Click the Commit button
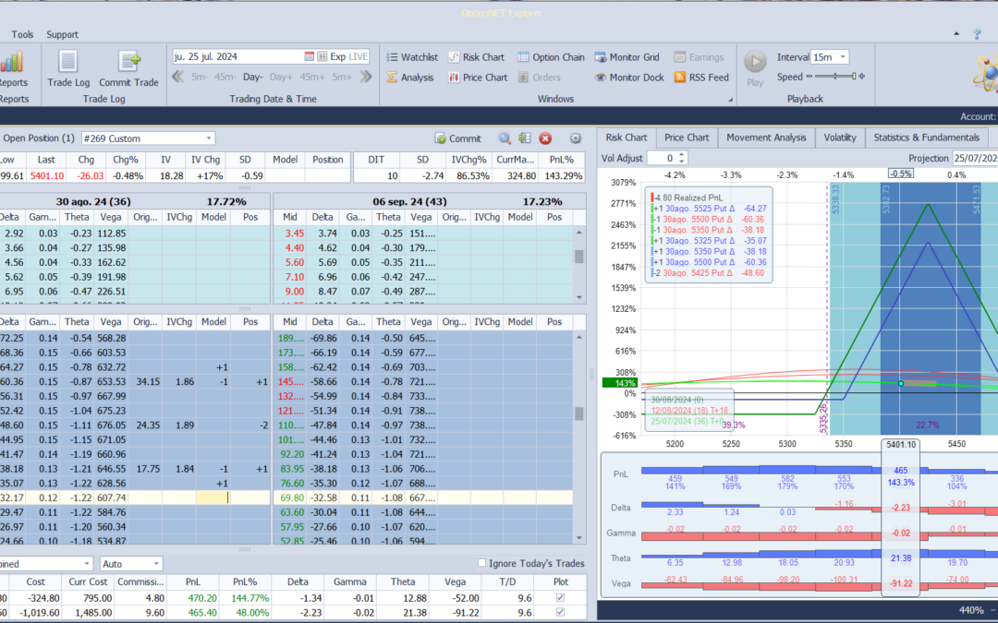 [x=457, y=138]
